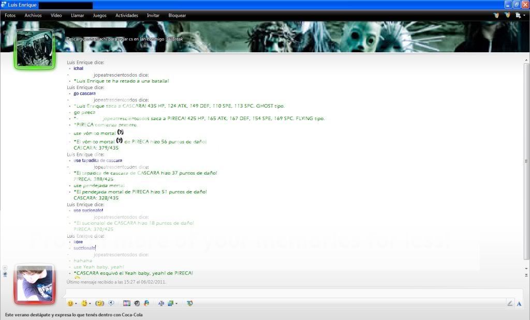Click the wink animation icon
530x320 pixels.
(x=84, y=303)
